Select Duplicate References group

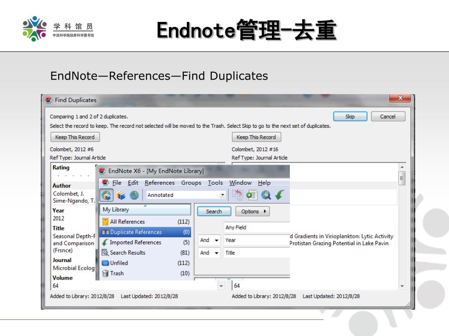(x=145, y=232)
